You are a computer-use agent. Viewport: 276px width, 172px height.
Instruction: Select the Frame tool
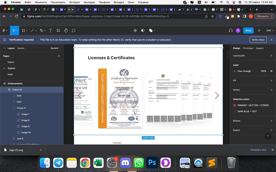23,30
